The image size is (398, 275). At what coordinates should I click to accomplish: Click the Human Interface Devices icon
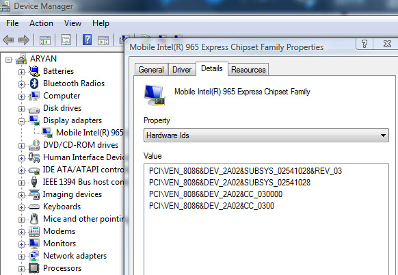(34, 157)
